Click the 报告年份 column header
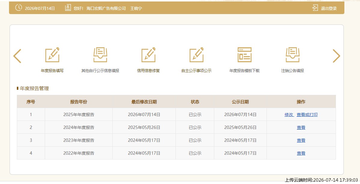The image size is (360, 184). click(x=79, y=102)
